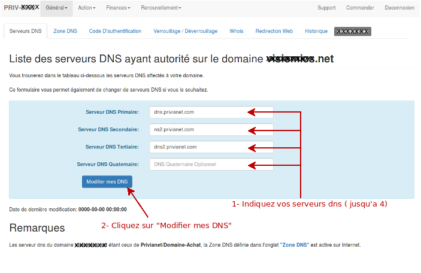The width and height of the screenshot is (421, 273).
Task: Switch to the Zone DNS tab
Action: 65,31
